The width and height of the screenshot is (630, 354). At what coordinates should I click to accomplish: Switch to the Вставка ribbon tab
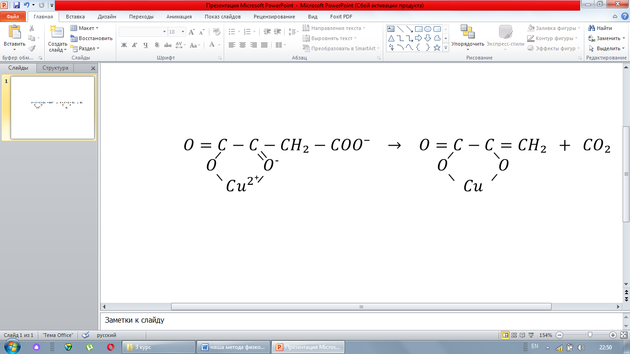pos(75,17)
